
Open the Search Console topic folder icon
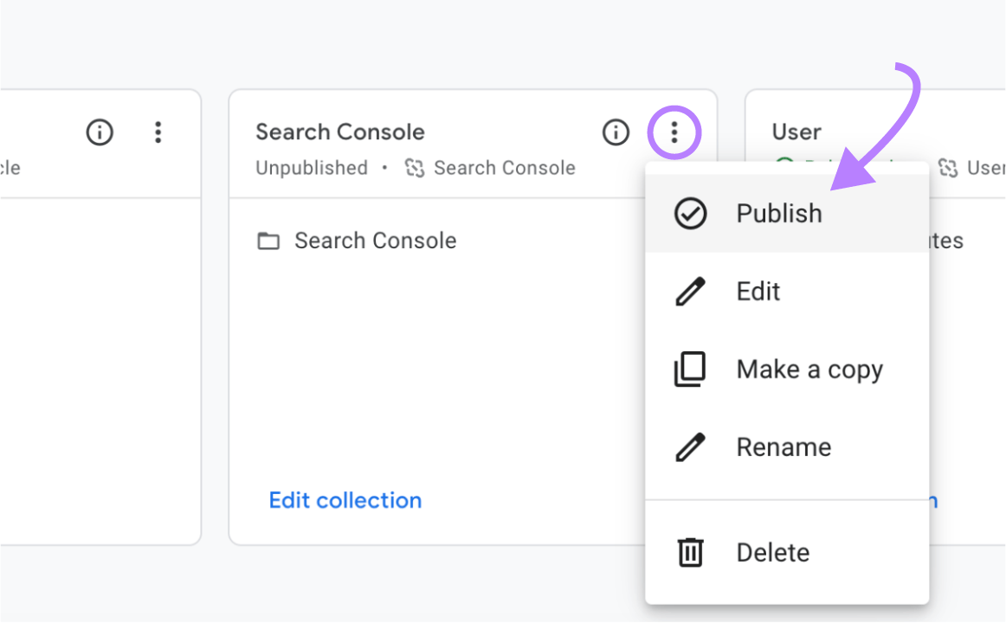[x=271, y=241]
